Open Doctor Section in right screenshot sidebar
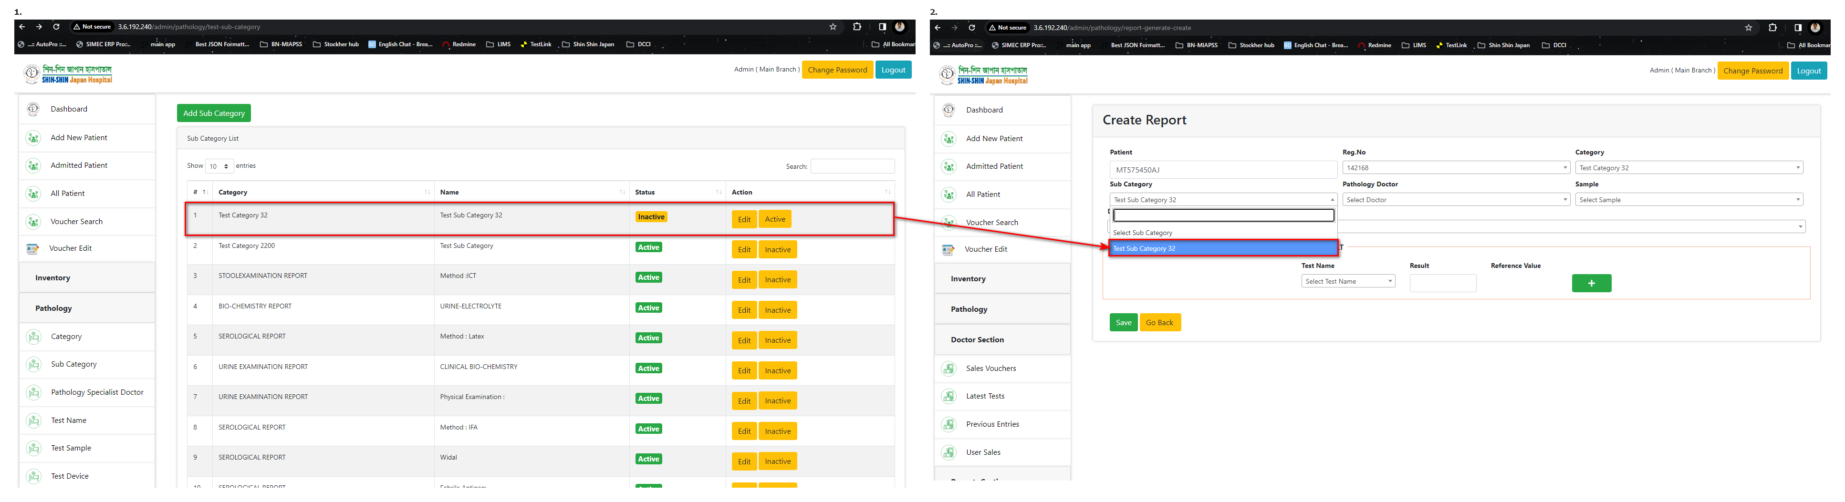Screen dimensions: 1845x502 pos(1002,340)
